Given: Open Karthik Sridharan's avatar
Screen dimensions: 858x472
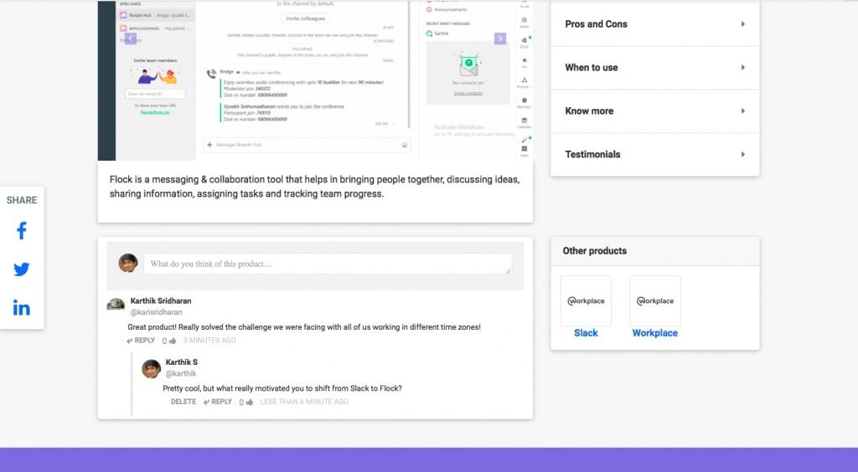Looking at the screenshot, I should tap(116, 305).
